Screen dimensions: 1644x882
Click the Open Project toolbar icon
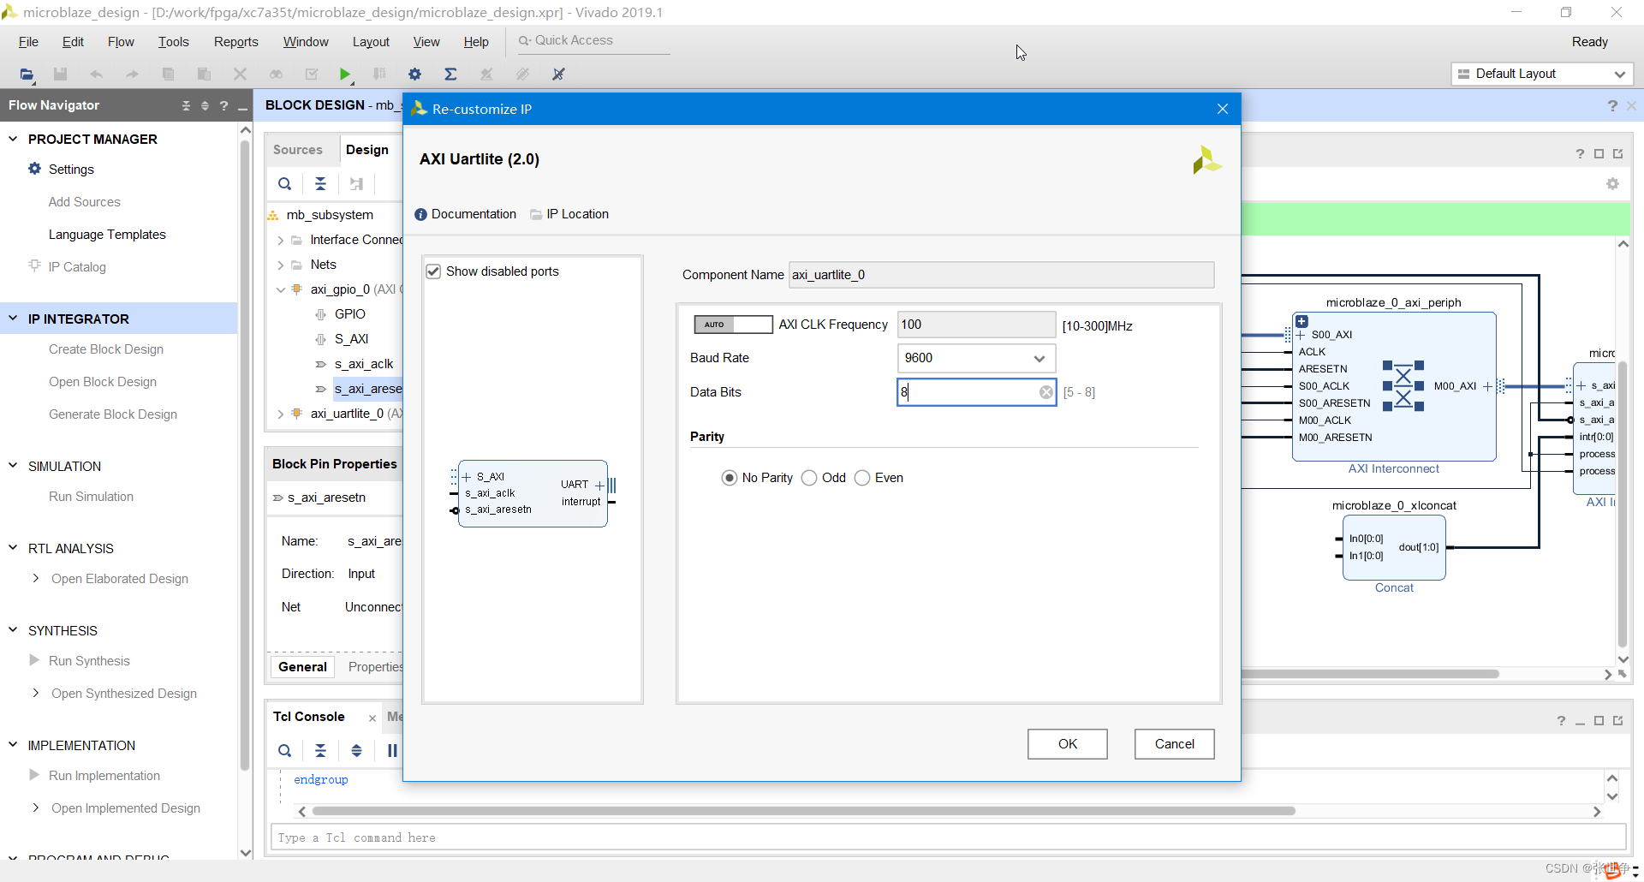[x=27, y=74]
